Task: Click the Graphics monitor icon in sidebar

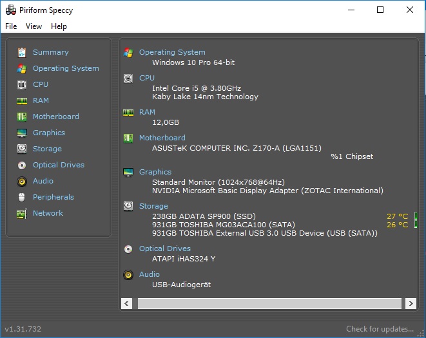Action: [x=22, y=133]
